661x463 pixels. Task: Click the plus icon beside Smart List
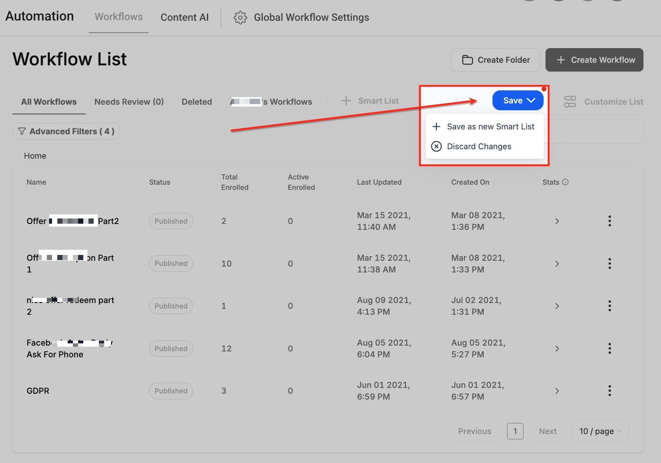[x=346, y=101]
